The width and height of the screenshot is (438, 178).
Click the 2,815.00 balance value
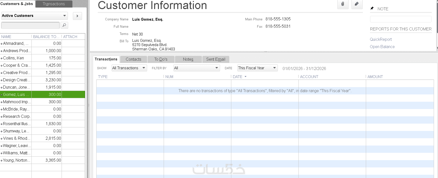tap(53, 138)
